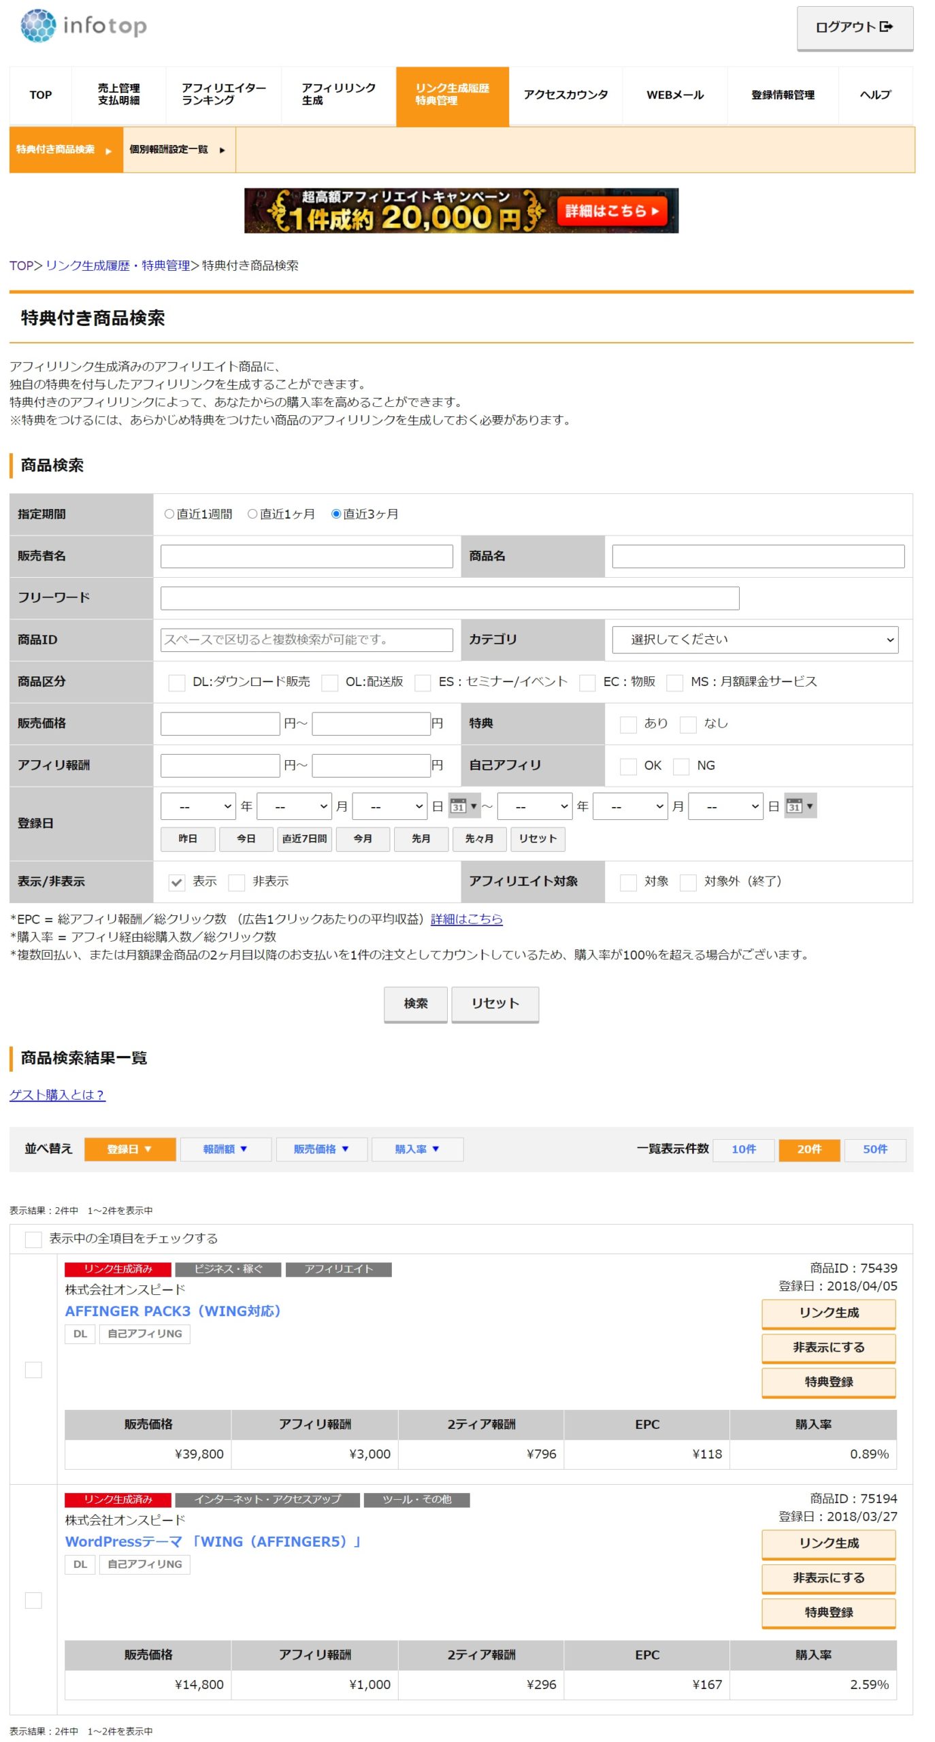Select the 直近1週間 radio option
The height and width of the screenshot is (1742, 935).
pyautogui.click(x=169, y=514)
